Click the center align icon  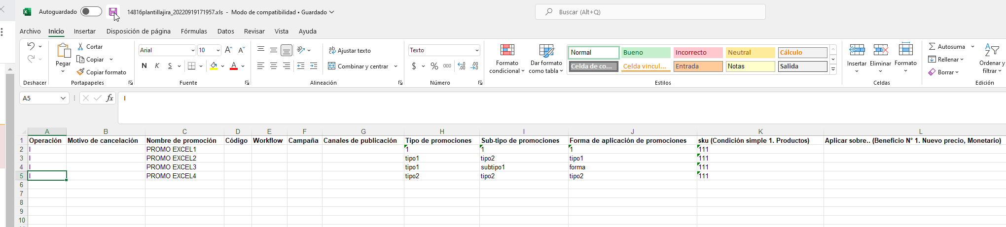[x=273, y=66]
